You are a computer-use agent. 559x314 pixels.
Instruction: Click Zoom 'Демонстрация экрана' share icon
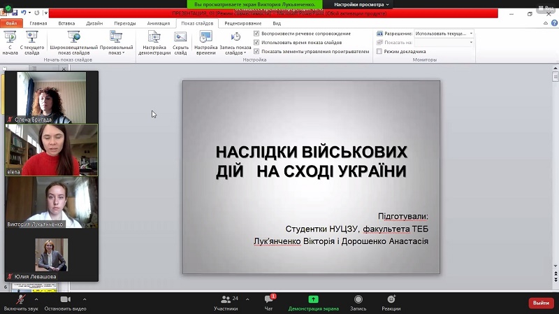(314, 299)
